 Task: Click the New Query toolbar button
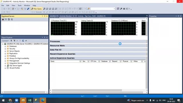tap(36, 9)
